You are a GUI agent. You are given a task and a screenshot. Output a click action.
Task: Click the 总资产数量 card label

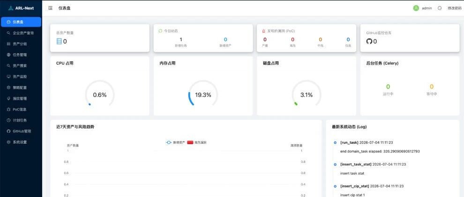65,33
